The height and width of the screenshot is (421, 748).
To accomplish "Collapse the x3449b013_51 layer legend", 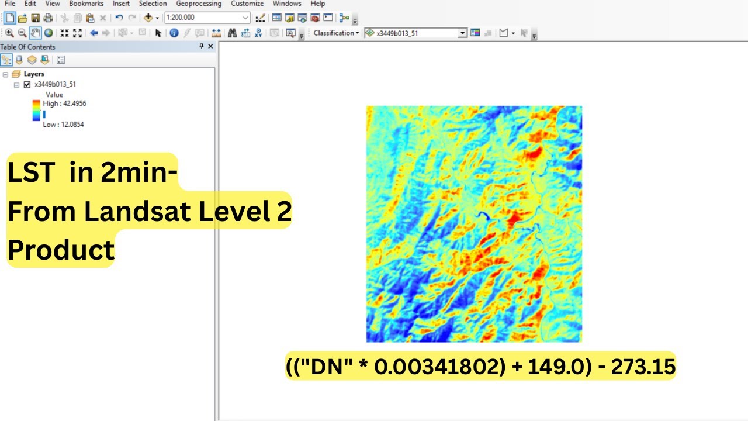I will pos(16,85).
